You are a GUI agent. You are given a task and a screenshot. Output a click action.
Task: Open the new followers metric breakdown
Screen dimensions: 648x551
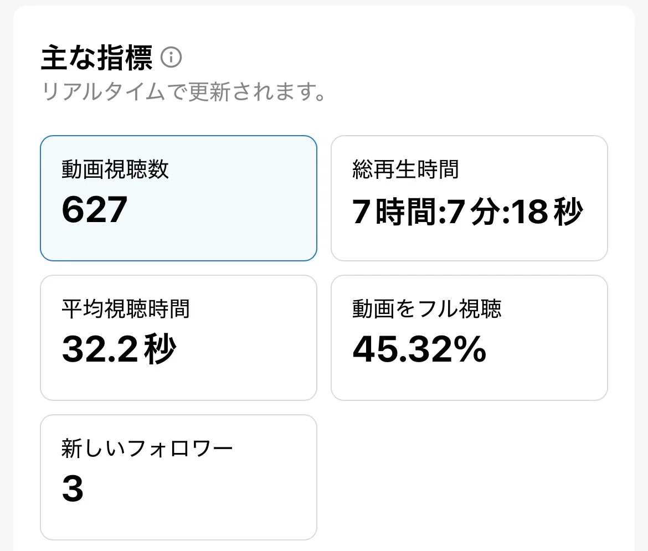[178, 476]
